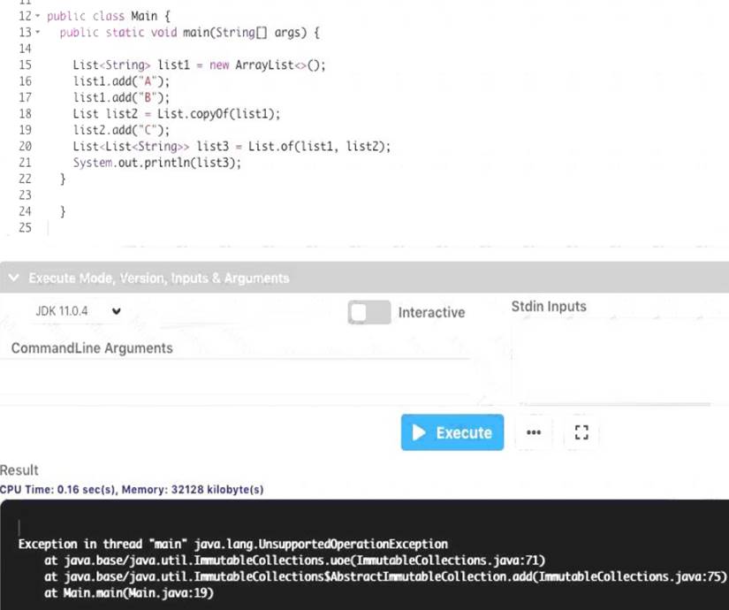Click inside the Stdin Inputs text area
This screenshot has width=729, height=610.
click(x=620, y=361)
